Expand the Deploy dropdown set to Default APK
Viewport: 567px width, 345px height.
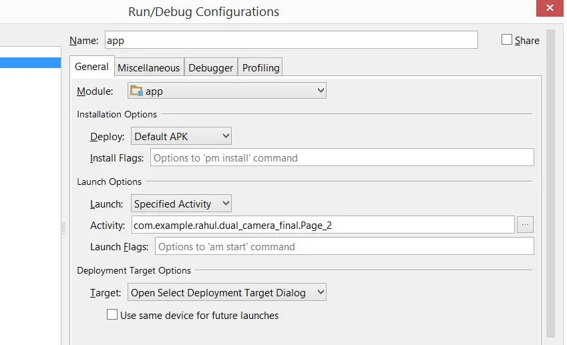click(x=181, y=136)
